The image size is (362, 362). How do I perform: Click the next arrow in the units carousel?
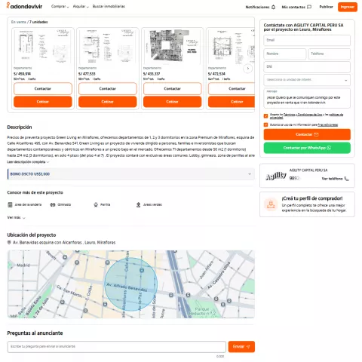(x=248, y=69)
